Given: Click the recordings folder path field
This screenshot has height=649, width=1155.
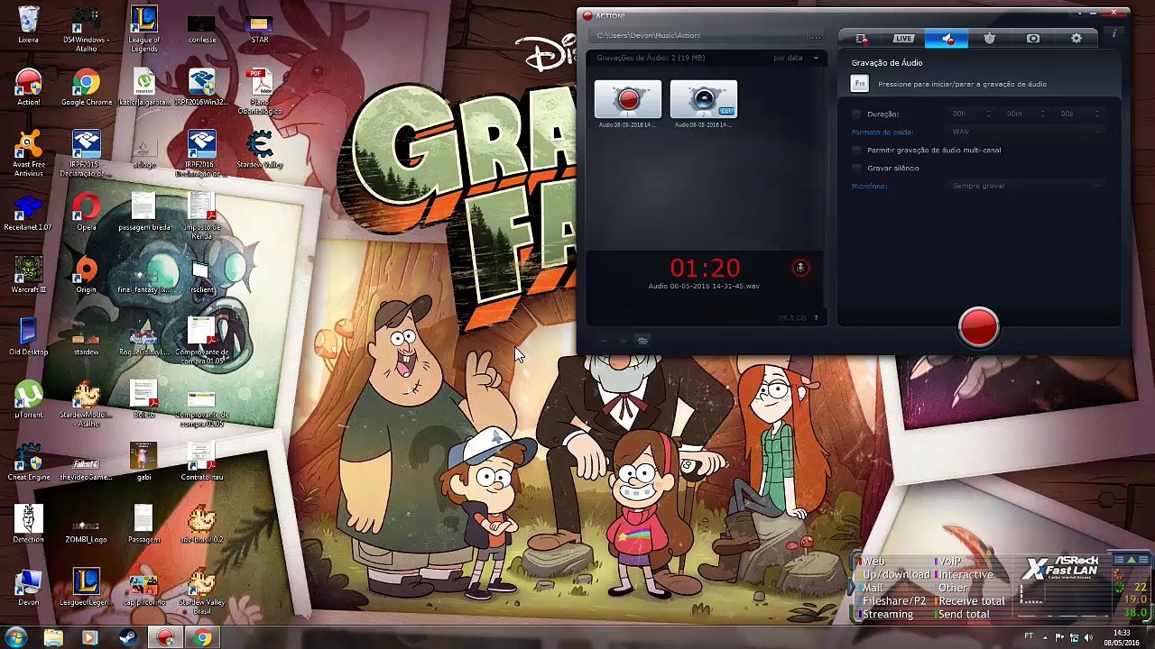Looking at the screenshot, I should click(x=699, y=36).
